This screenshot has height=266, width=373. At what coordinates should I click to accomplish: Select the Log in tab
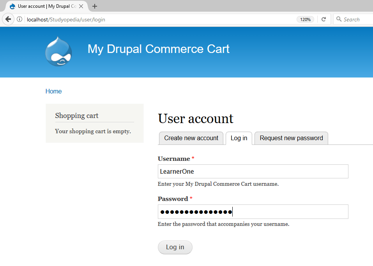[x=239, y=138]
